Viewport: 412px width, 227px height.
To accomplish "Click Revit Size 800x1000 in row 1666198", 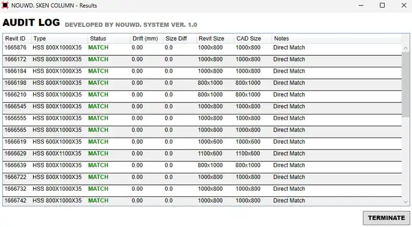I will [210, 83].
